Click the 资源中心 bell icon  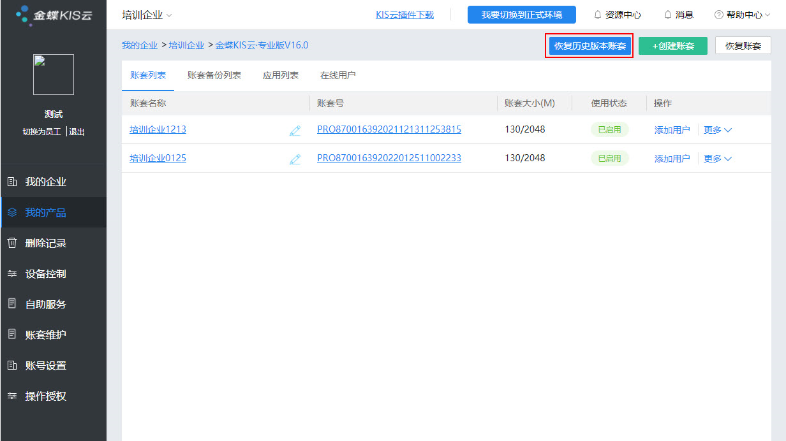(598, 15)
